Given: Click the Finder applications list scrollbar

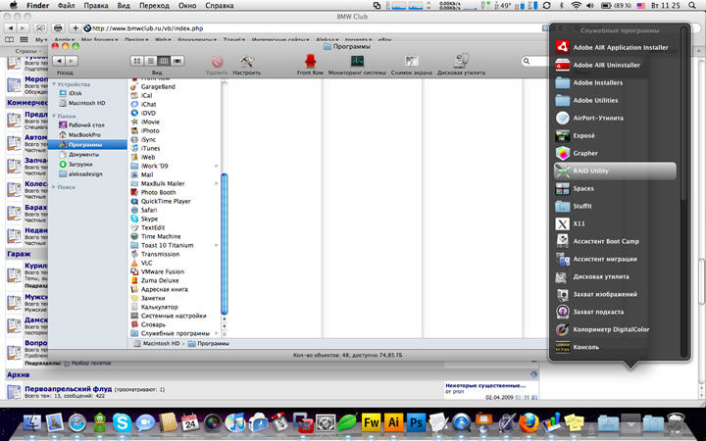Looking at the screenshot, I should 225,243.
